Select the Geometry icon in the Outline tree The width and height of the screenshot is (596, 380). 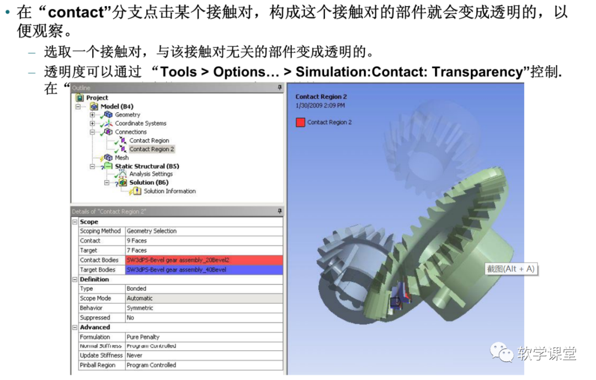[x=109, y=115]
